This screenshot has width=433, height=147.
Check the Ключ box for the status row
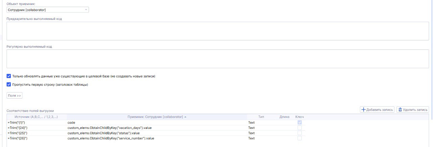pos(299,133)
